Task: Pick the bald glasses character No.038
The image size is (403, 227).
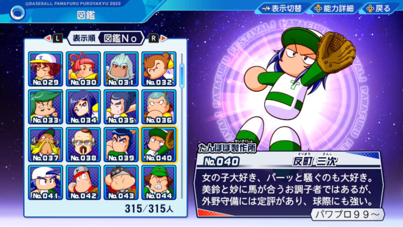Action: point(83,145)
